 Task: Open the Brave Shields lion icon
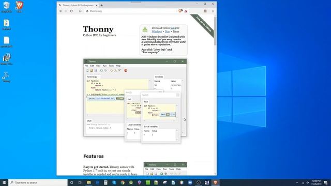[x=180, y=11]
